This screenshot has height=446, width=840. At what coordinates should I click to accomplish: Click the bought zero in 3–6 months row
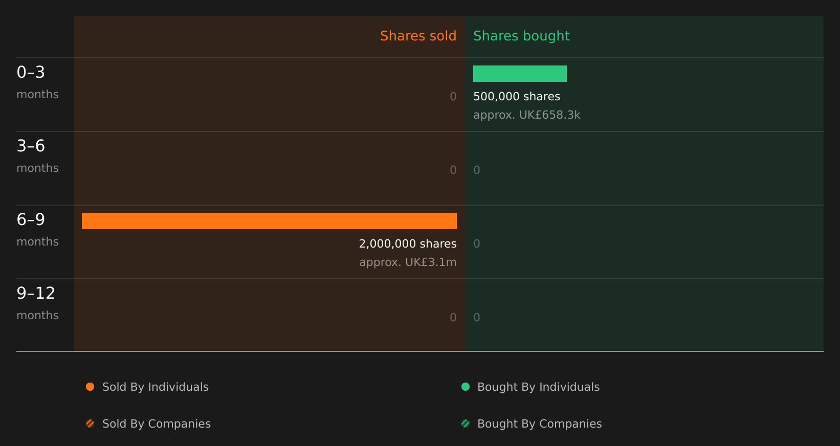[x=477, y=170]
